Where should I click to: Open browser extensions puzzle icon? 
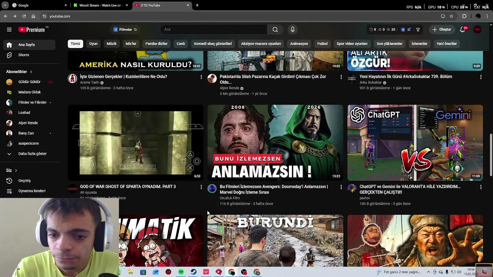464,16
